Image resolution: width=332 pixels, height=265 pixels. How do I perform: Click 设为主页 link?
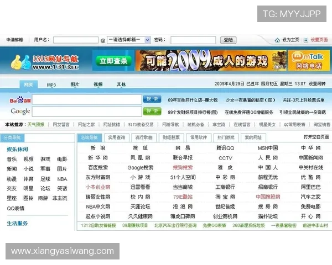coord(290,40)
